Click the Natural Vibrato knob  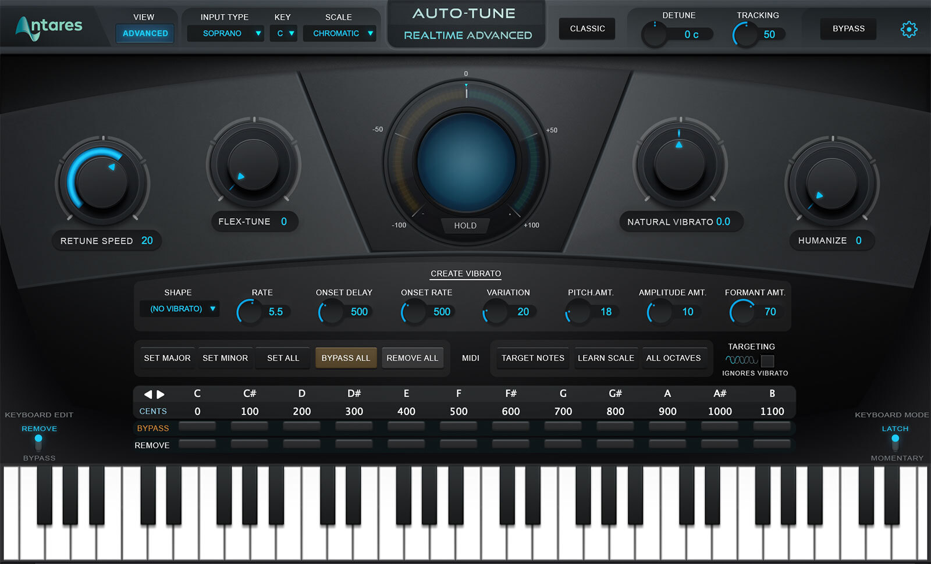[x=680, y=165]
